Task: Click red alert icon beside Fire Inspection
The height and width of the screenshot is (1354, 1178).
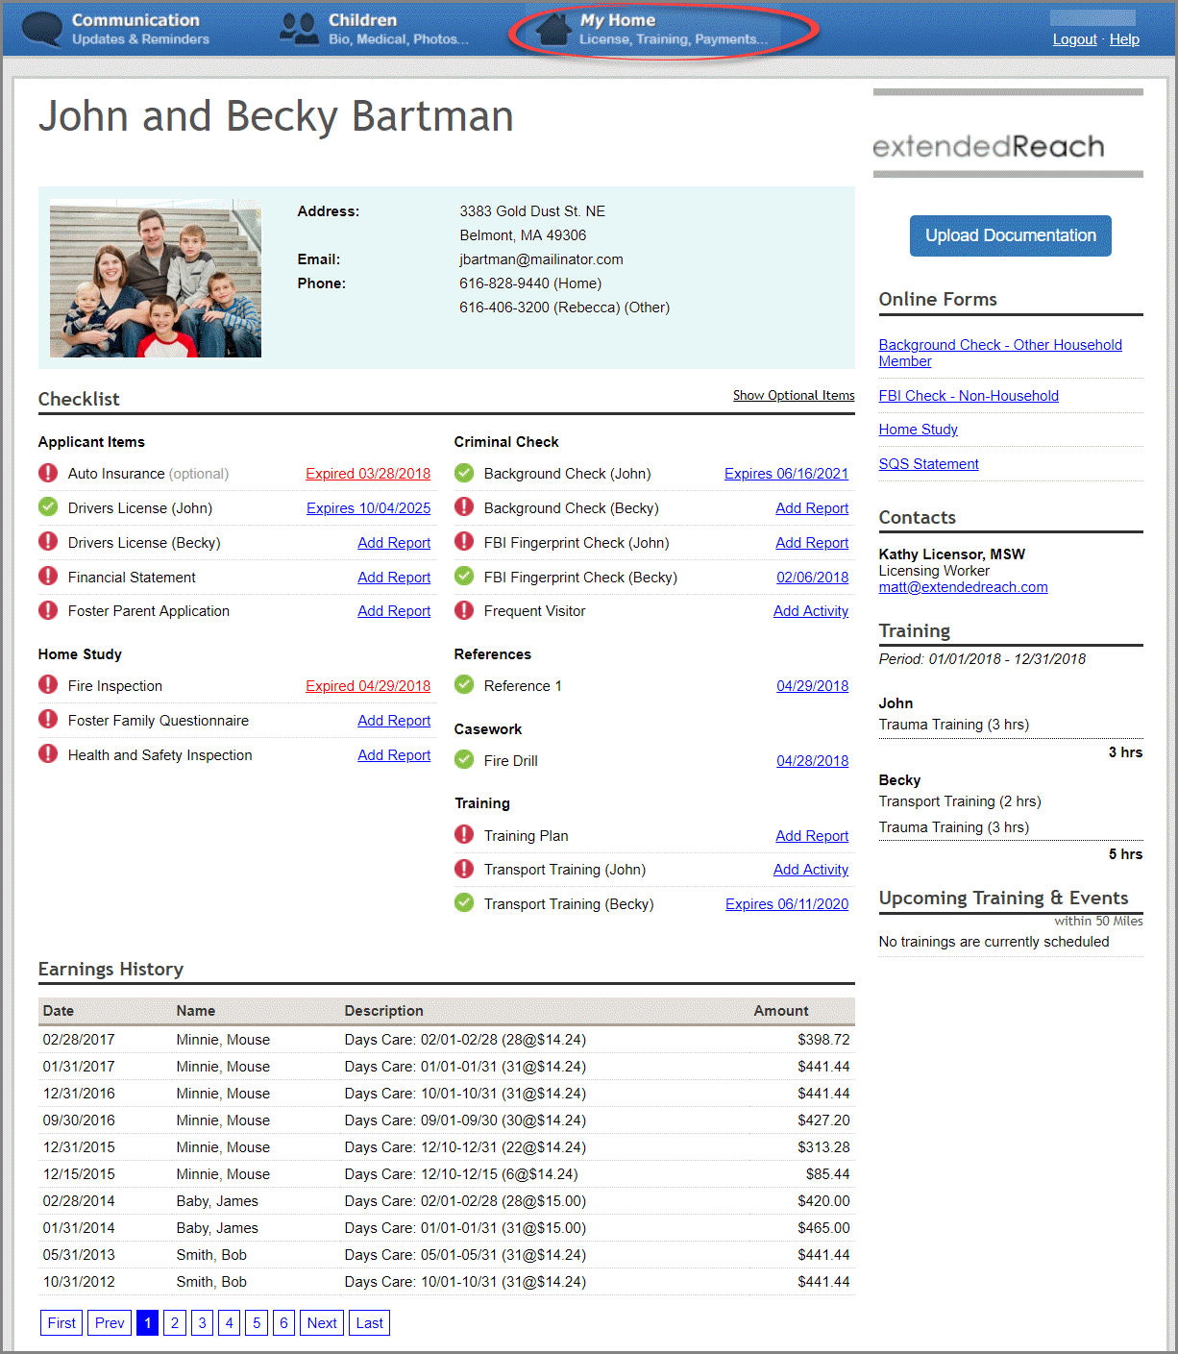Action: (48, 684)
